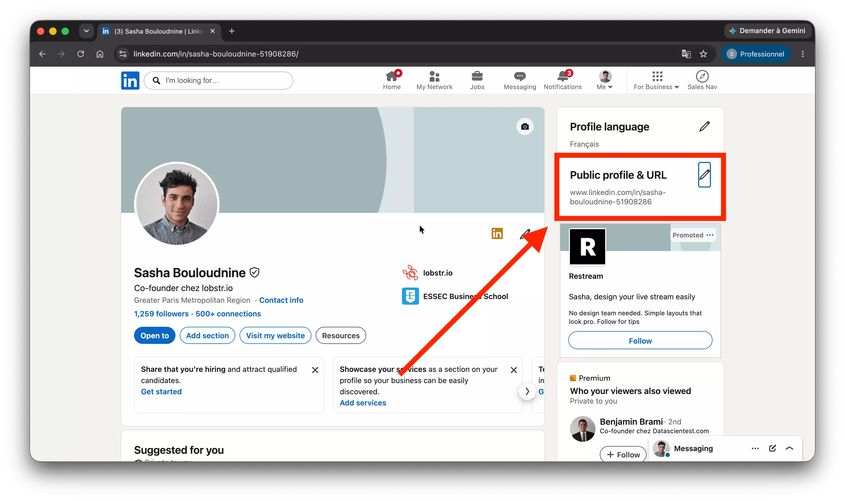Click gold LinkedIn premium badge

pyautogui.click(x=497, y=234)
